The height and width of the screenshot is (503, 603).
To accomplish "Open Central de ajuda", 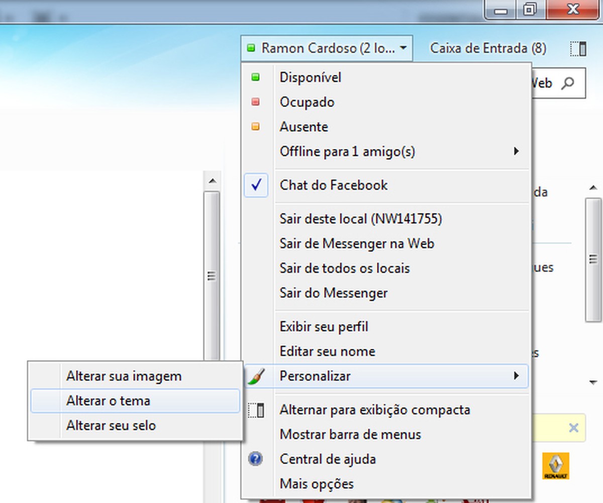I will pos(386,459).
